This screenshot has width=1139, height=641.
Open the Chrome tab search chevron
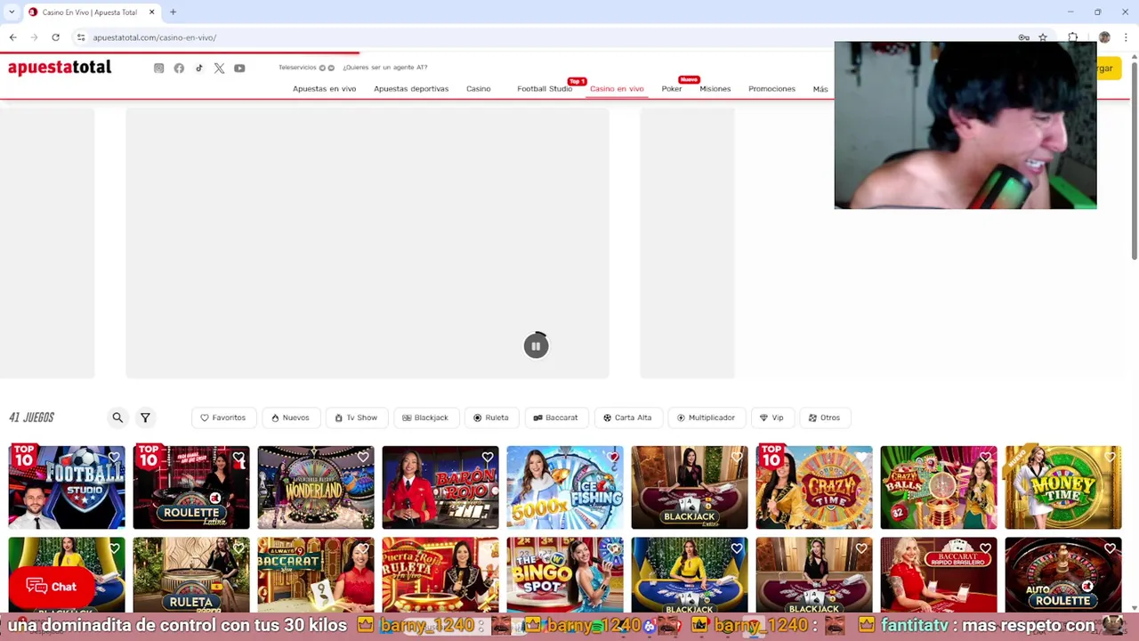click(x=12, y=12)
